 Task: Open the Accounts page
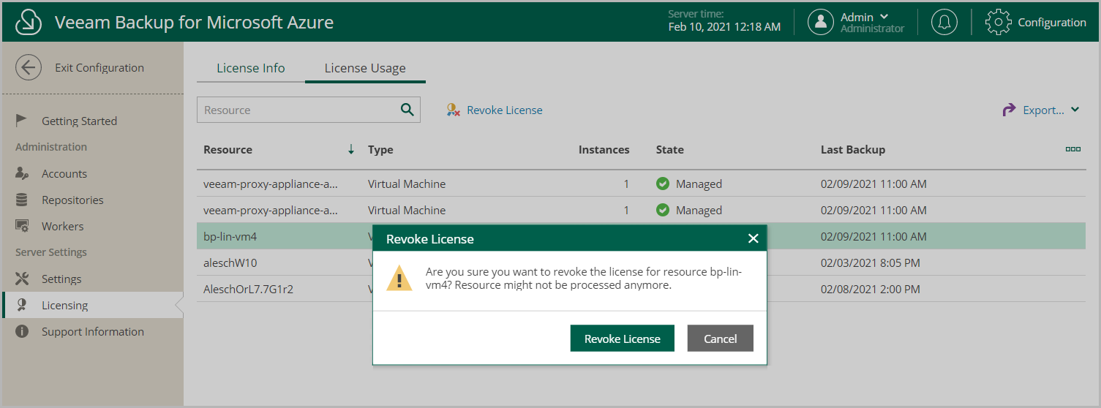(x=64, y=173)
